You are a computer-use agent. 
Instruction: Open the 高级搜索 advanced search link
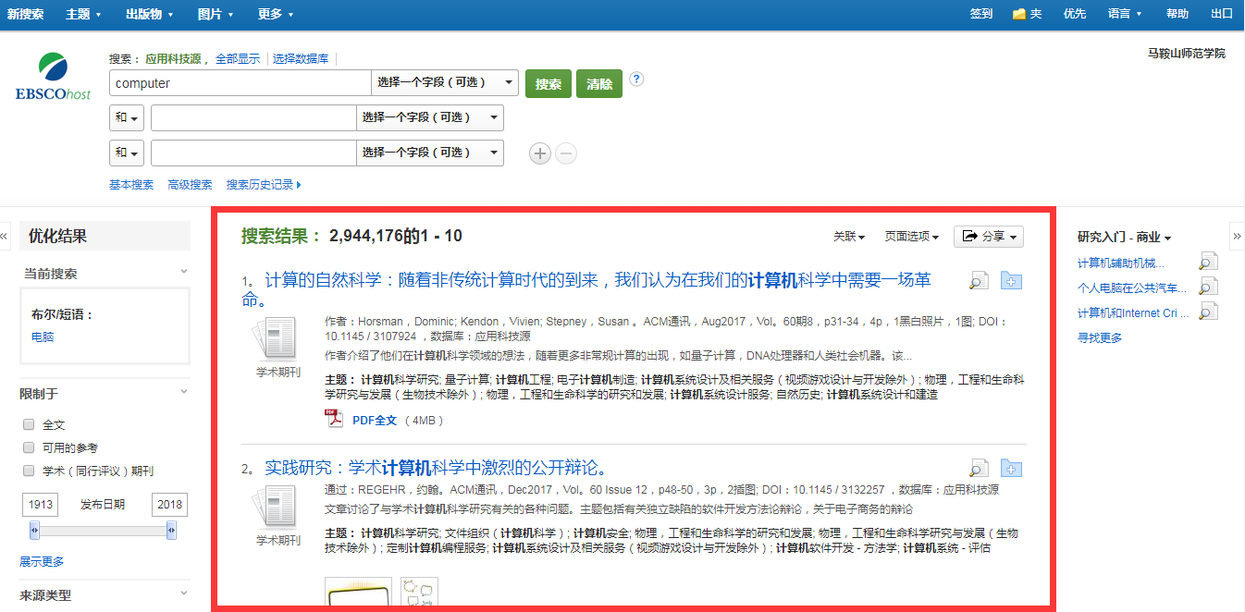coord(190,185)
